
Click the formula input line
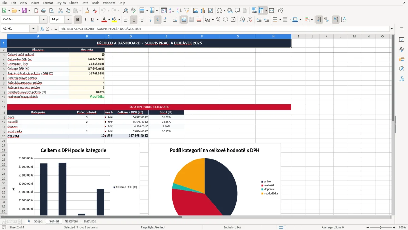[224, 29]
